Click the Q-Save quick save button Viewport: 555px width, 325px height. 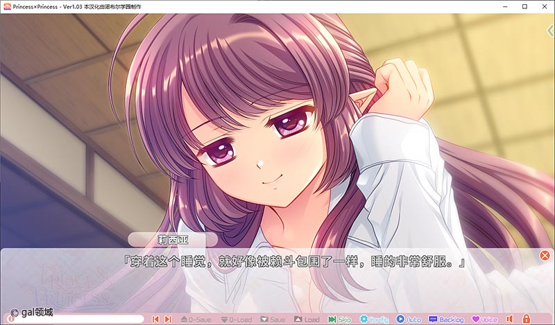196,319
